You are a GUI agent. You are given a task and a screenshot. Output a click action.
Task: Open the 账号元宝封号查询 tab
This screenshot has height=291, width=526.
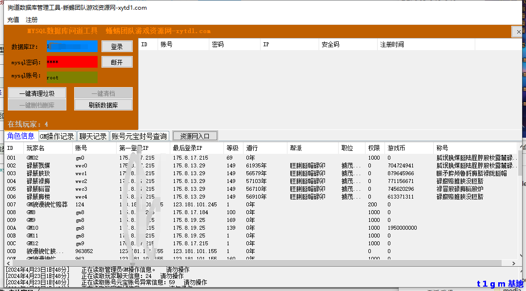(x=140, y=136)
